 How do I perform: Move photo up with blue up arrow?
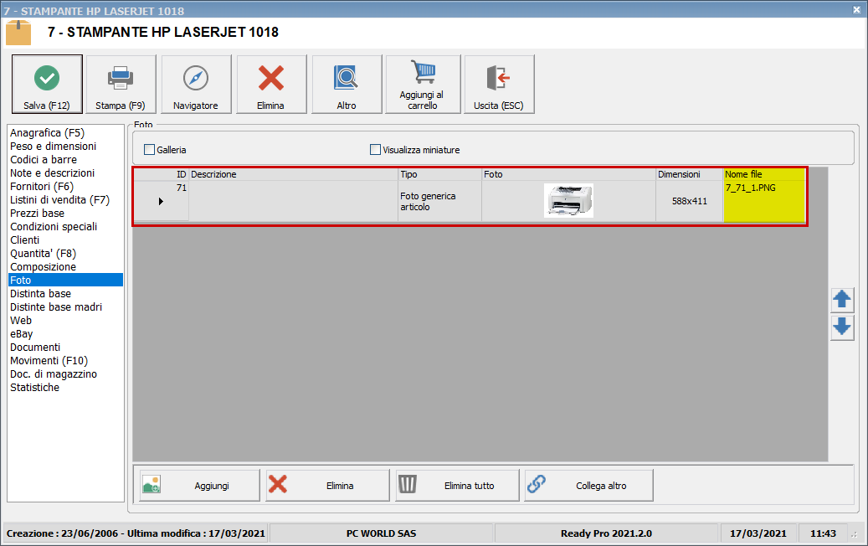842,300
